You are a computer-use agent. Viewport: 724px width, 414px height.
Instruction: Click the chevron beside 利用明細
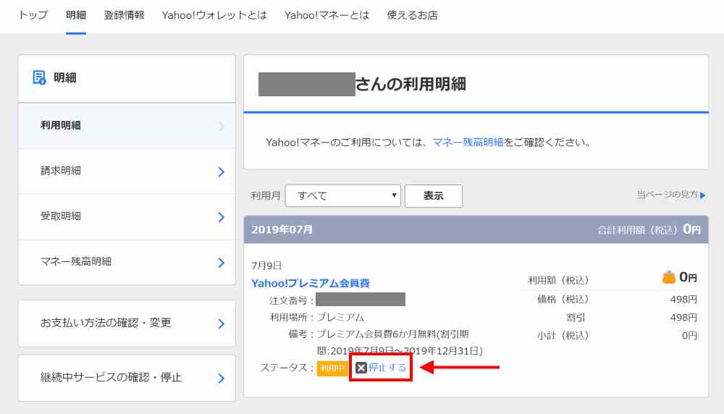click(221, 126)
